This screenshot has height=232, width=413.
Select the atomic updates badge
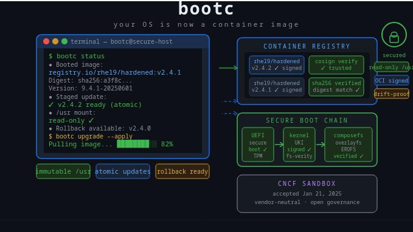coord(123,171)
